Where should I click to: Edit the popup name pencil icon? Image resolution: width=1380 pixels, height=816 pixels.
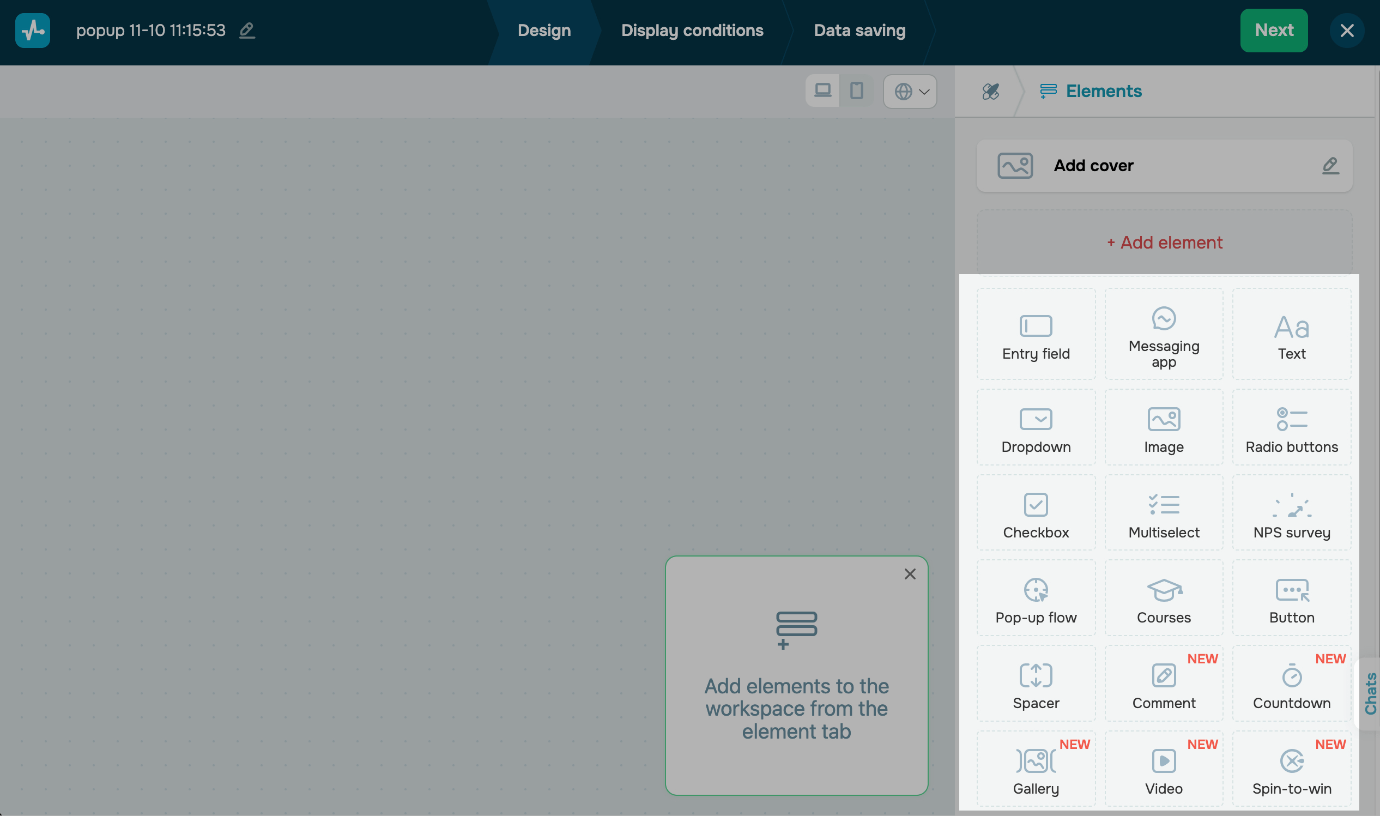[x=247, y=30]
